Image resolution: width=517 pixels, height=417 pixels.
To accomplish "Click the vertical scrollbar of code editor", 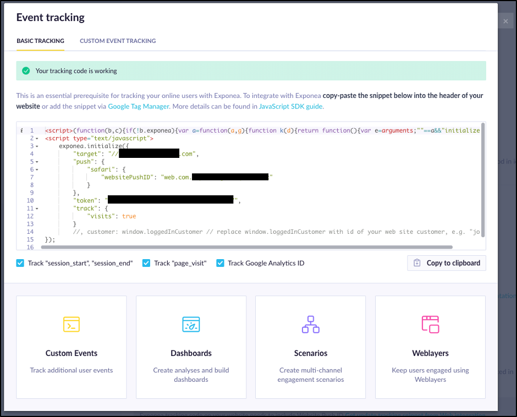I will point(483,180).
